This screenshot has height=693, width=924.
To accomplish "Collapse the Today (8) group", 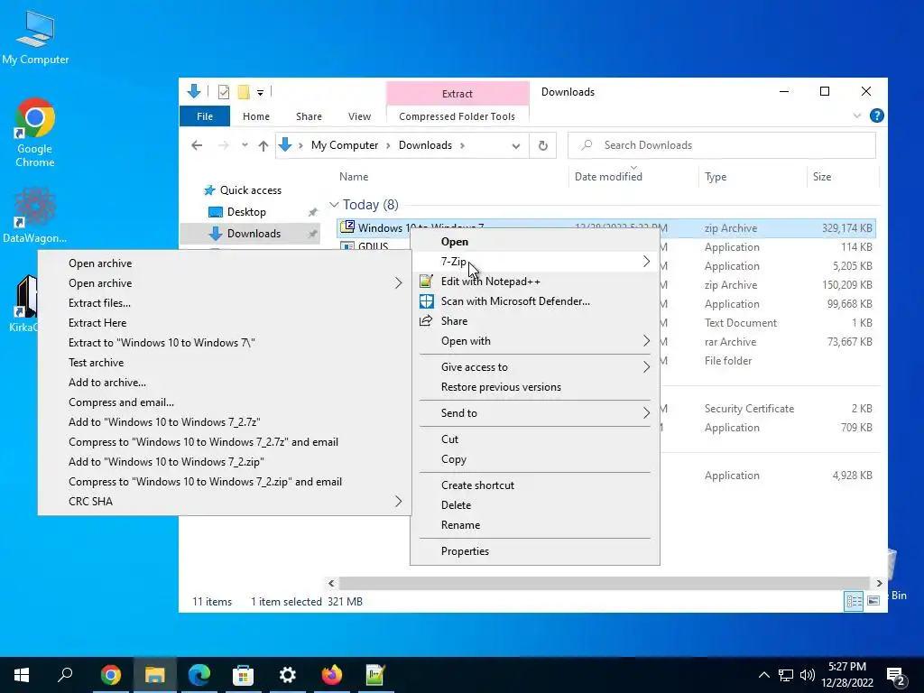I will point(334,205).
